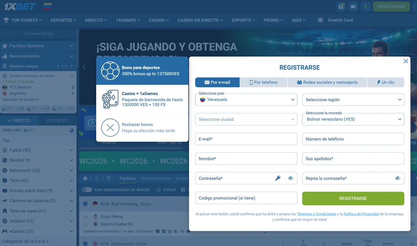Open the PROMO menu

point(273,20)
